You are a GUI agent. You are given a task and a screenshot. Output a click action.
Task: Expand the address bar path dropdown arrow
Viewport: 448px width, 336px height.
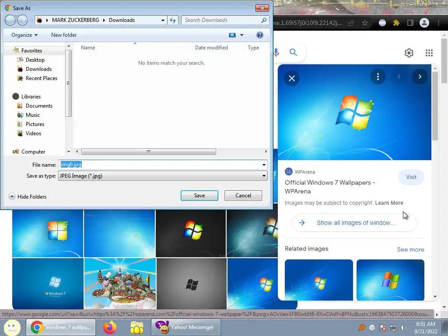[x=163, y=20]
